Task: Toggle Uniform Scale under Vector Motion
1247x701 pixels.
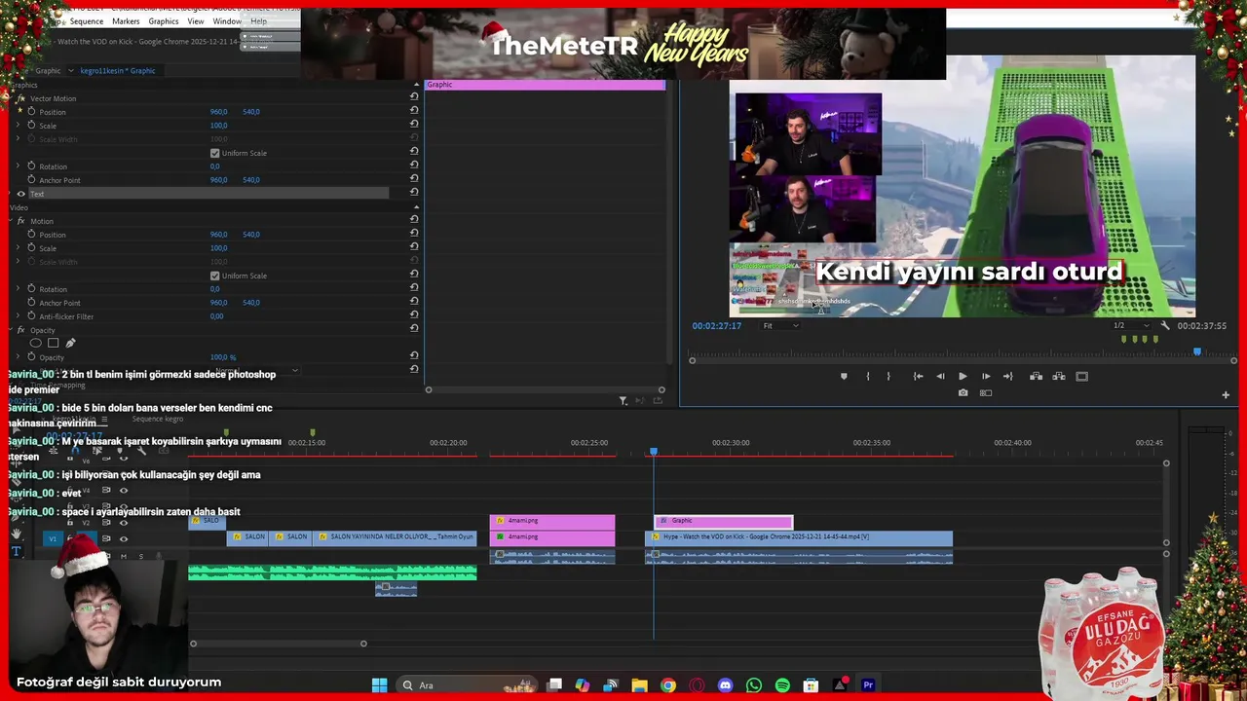Action: click(214, 153)
